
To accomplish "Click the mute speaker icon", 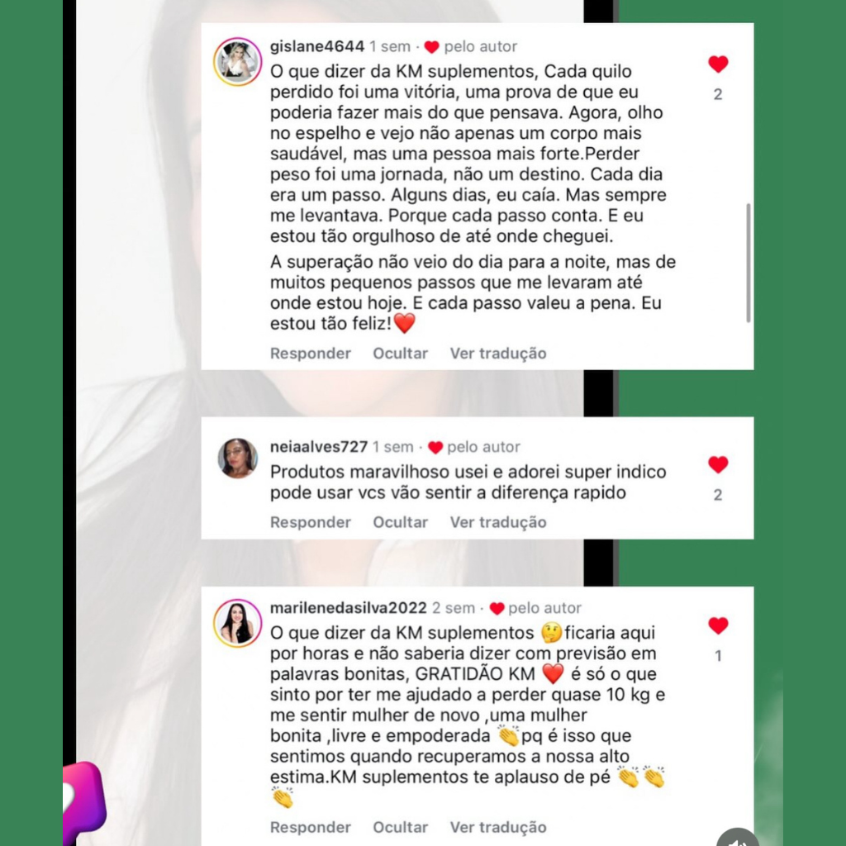I will click(x=738, y=839).
